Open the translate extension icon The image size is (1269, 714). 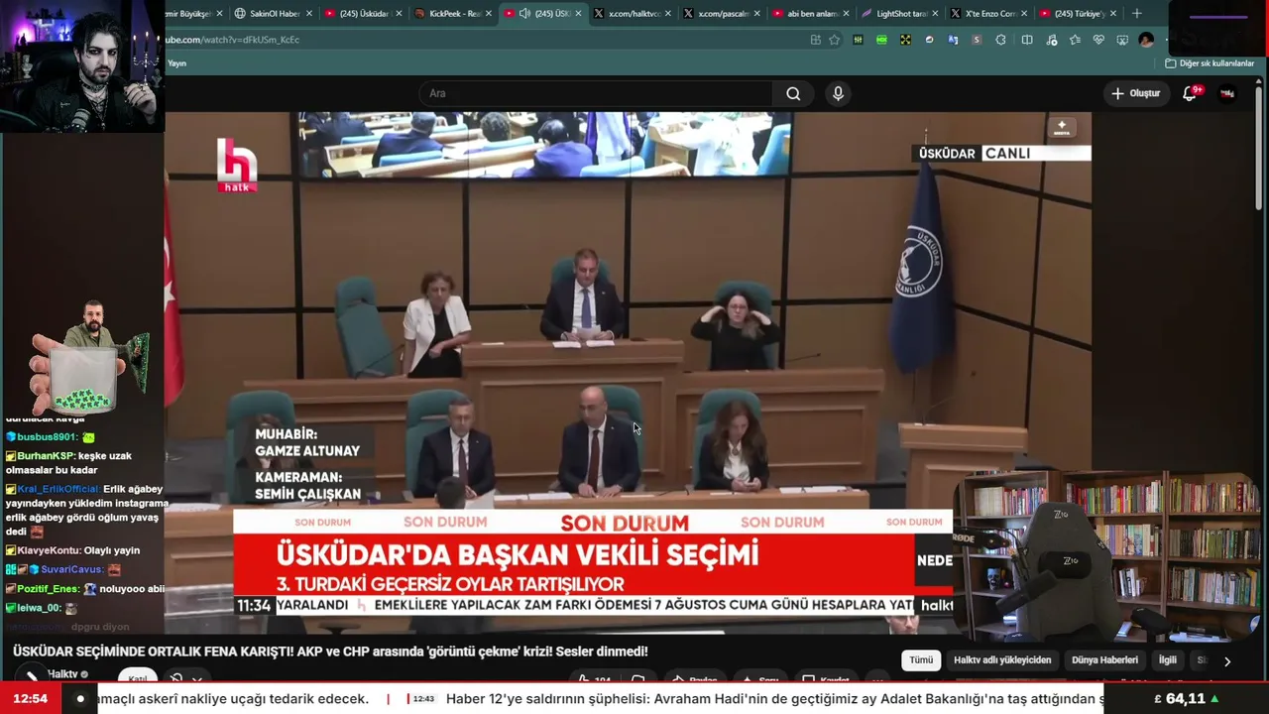click(953, 40)
